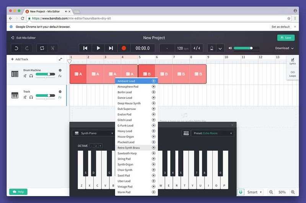
Task: Start playback with the play button
Action: [x=98, y=48]
